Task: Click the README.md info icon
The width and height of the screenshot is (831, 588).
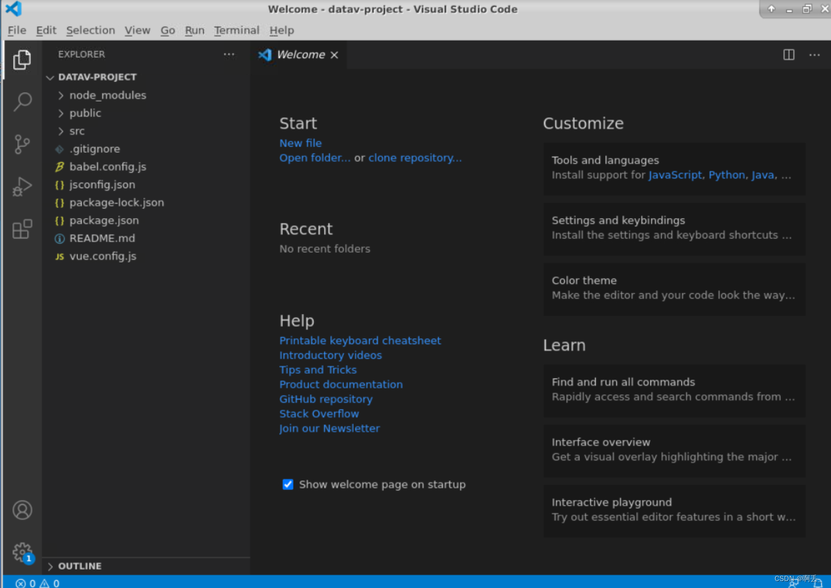Action: click(59, 239)
